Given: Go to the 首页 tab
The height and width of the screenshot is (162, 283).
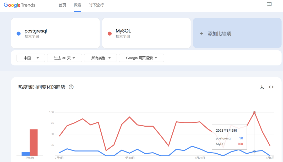Looking at the screenshot, I should pyautogui.click(x=62, y=5).
